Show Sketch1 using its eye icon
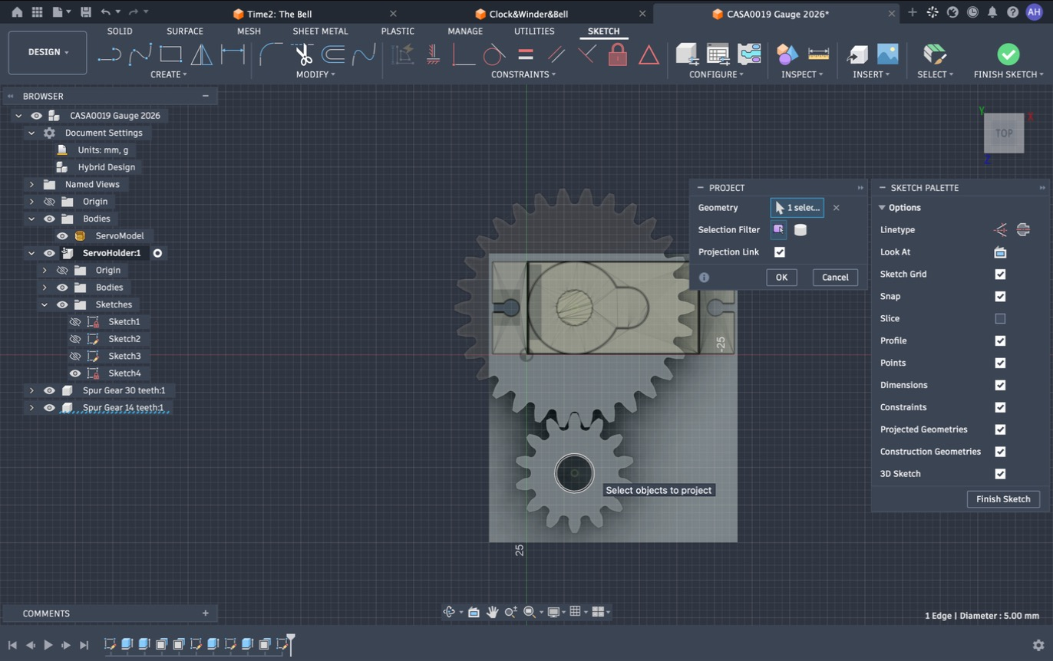Image resolution: width=1053 pixels, height=661 pixels. click(x=75, y=321)
